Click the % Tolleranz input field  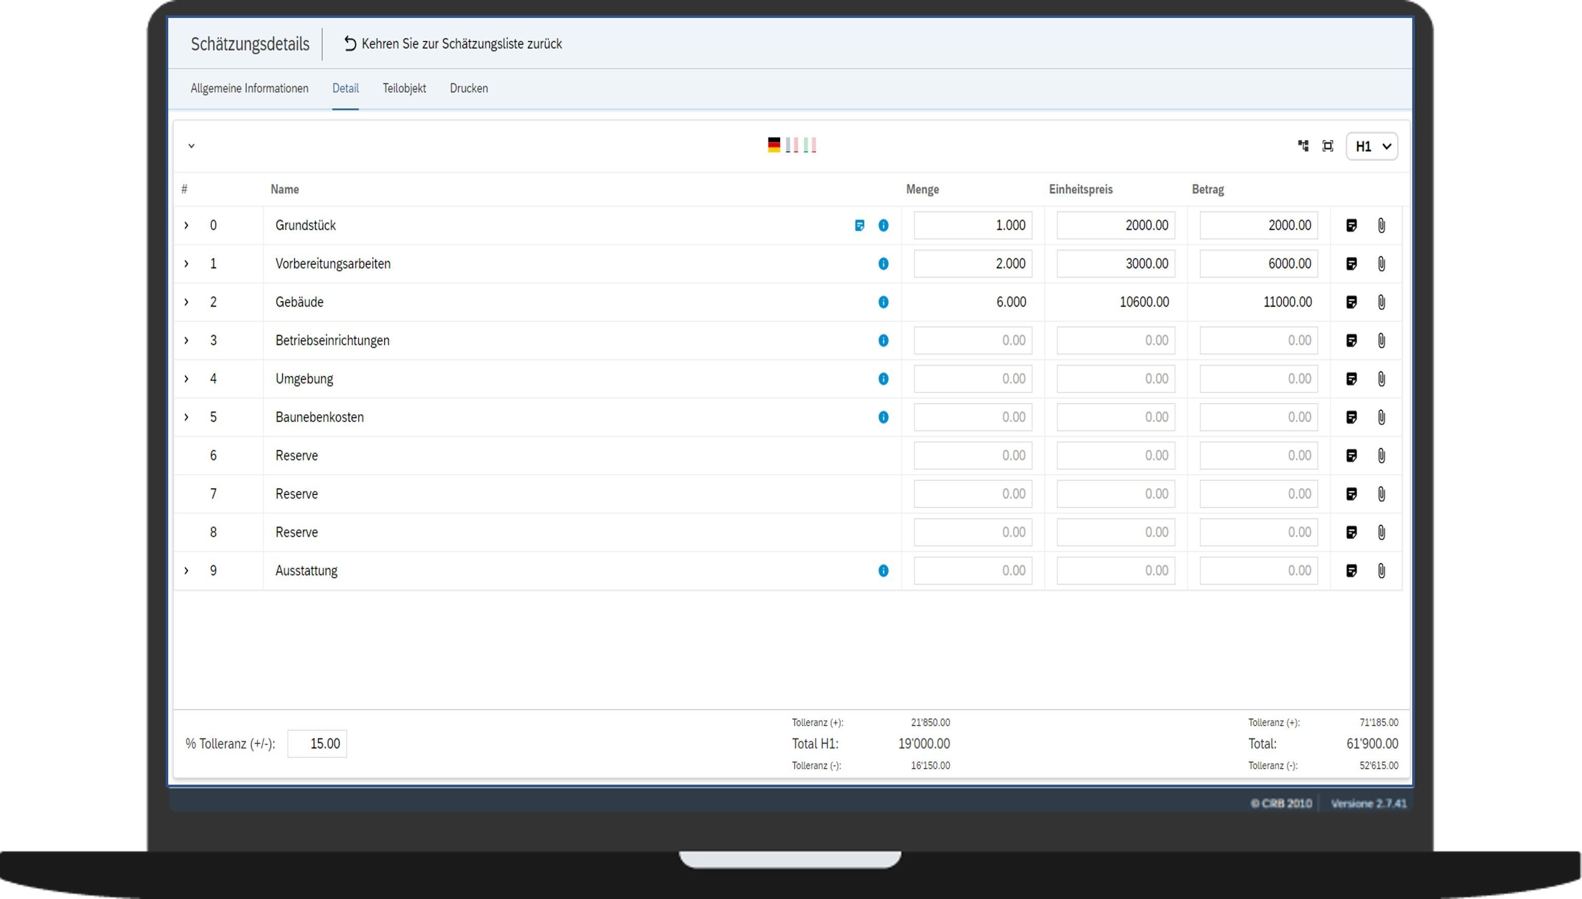[x=318, y=744]
